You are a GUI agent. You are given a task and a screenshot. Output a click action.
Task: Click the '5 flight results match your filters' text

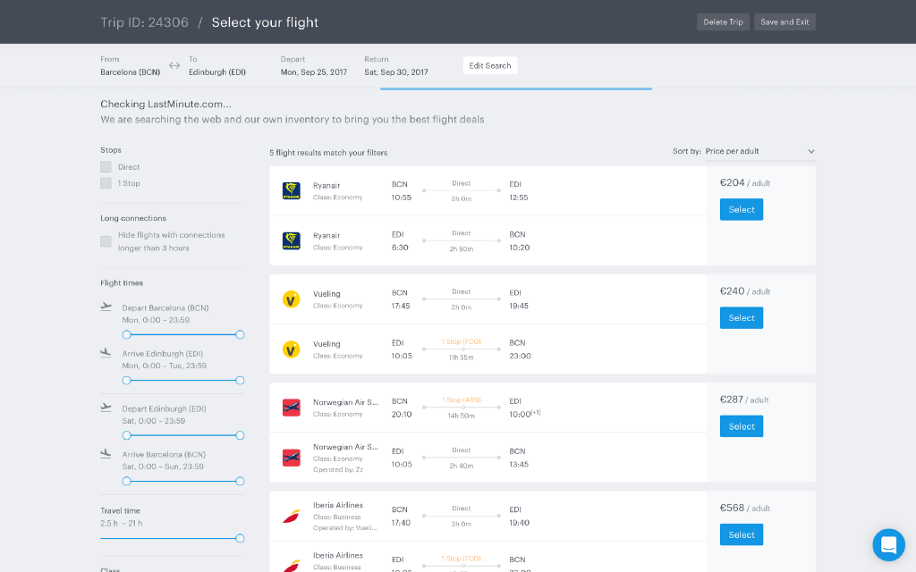[x=328, y=153]
